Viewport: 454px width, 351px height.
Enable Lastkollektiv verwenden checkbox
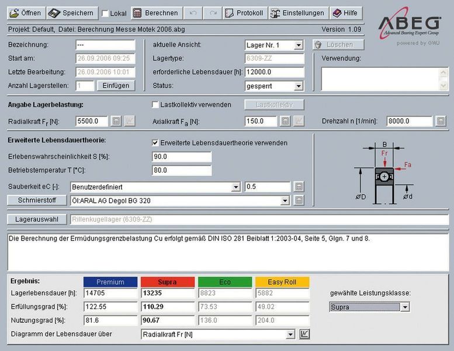click(x=155, y=105)
